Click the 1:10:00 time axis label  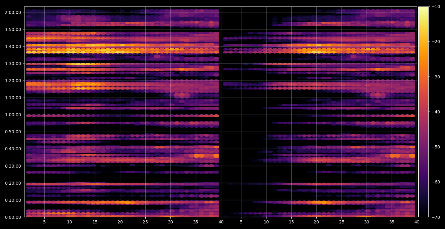(x=13, y=98)
